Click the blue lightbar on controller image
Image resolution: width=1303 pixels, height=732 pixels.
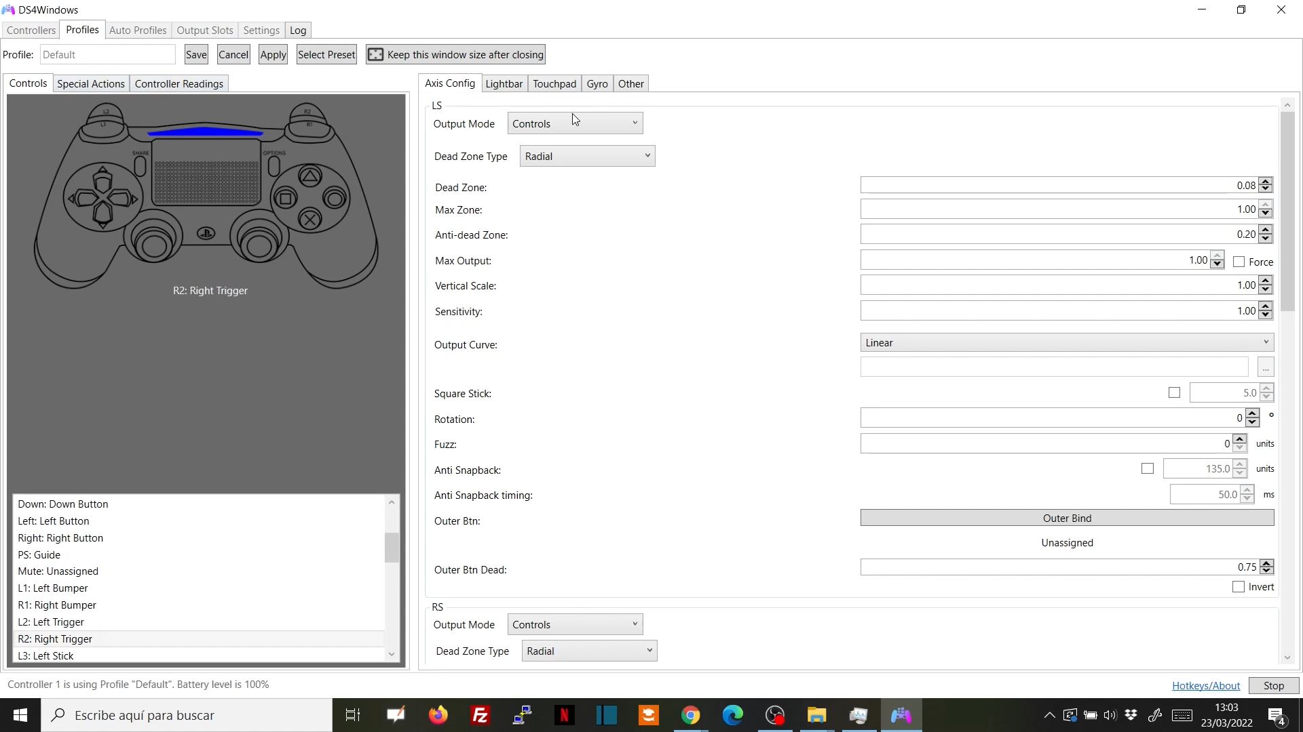pos(205,133)
